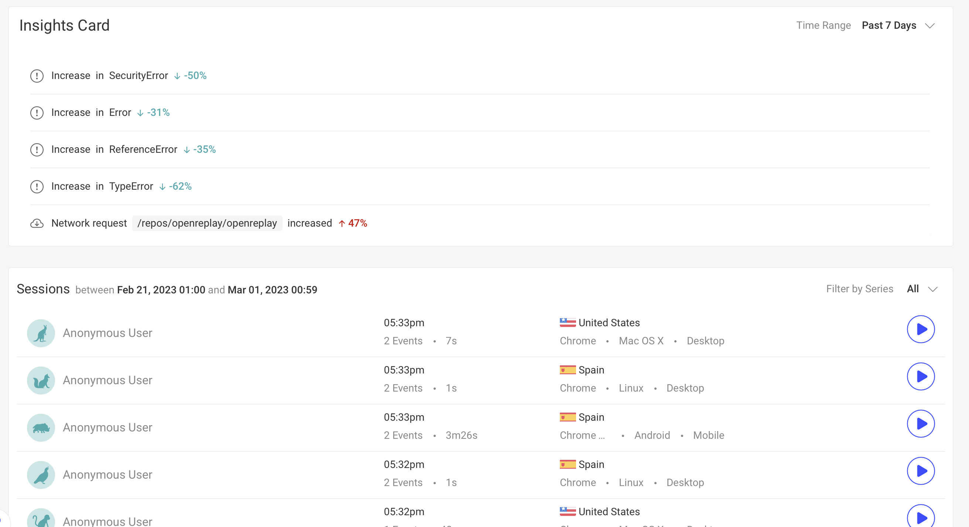
Task: Click the TypeError alert icon
Action: (x=37, y=186)
